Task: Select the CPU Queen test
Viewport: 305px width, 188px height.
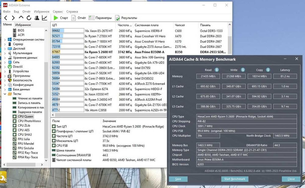Action: click(x=26, y=116)
